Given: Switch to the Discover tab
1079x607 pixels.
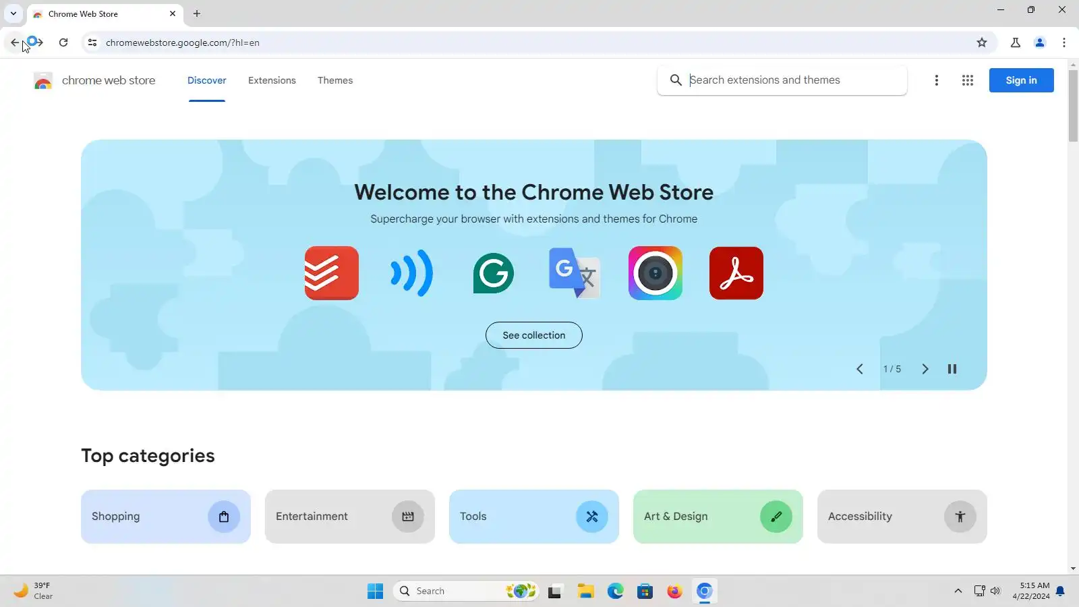Looking at the screenshot, I should (x=207, y=80).
